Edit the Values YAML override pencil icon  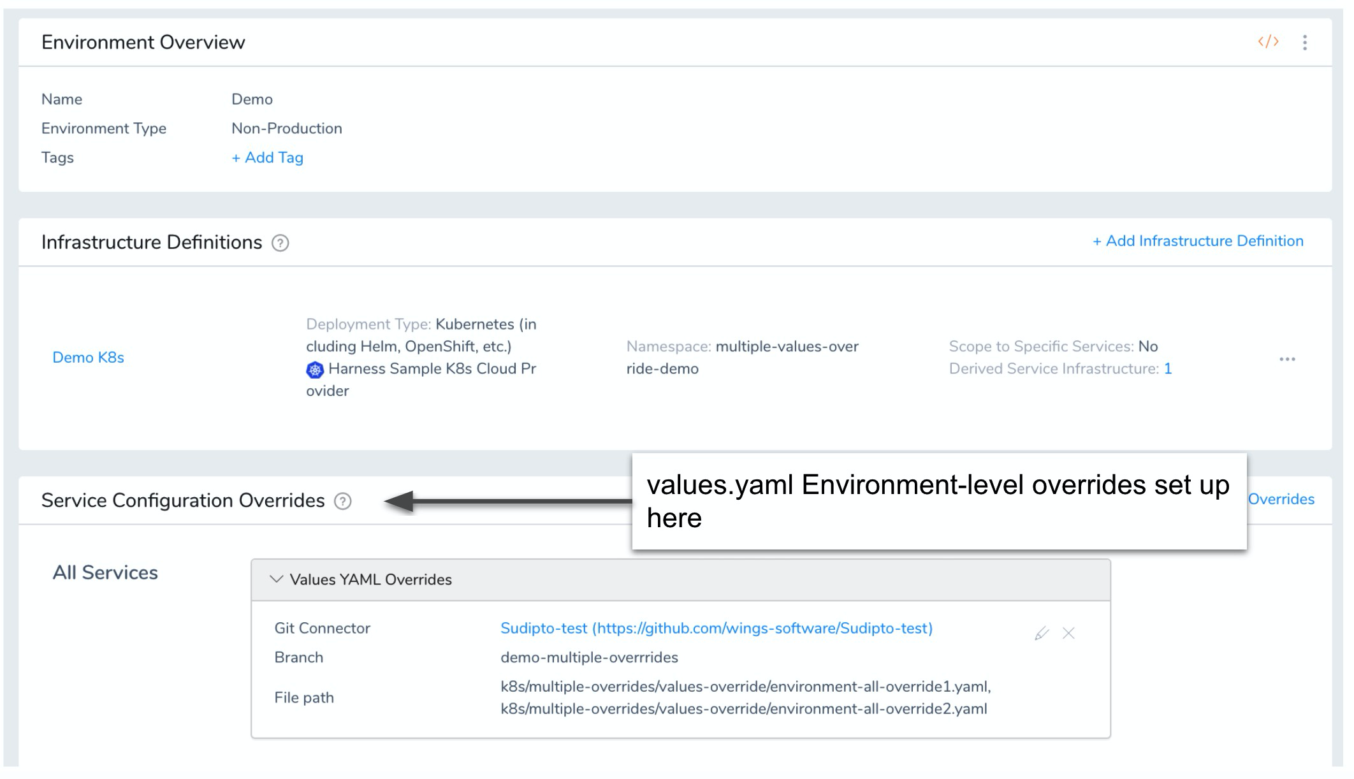tap(1042, 633)
